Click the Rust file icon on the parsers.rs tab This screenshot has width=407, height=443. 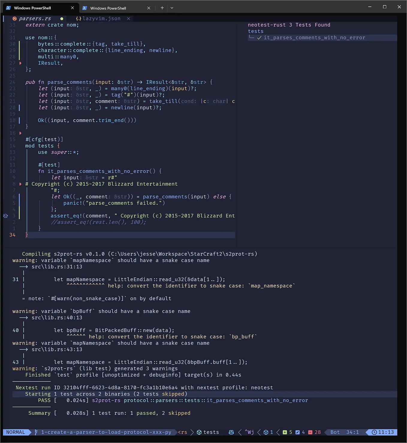(x=14, y=18)
